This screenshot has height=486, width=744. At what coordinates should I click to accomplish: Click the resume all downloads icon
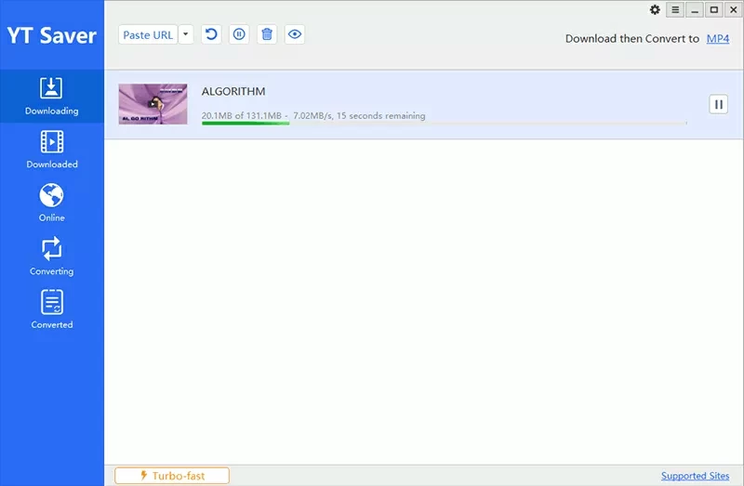pos(211,34)
